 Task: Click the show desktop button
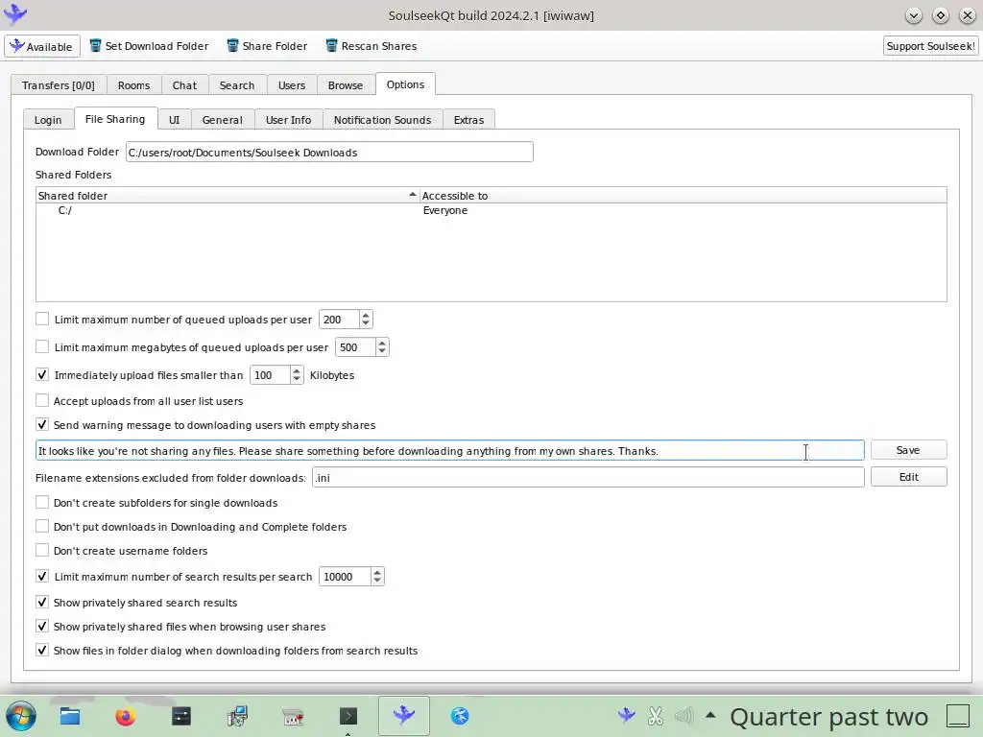[958, 716]
